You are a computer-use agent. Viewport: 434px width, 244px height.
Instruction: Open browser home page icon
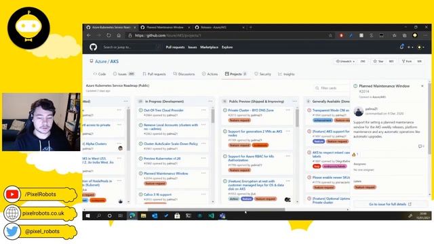[x=119, y=35]
